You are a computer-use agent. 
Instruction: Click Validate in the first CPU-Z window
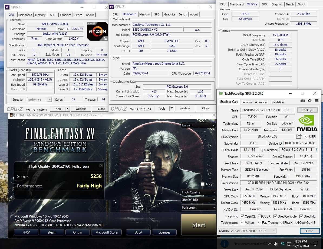pos(81,108)
